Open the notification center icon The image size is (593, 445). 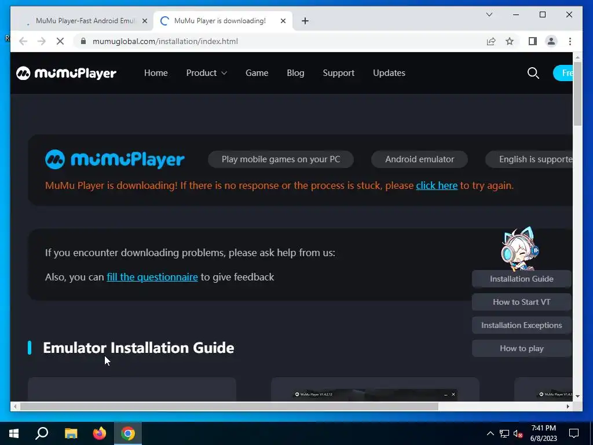click(574, 433)
